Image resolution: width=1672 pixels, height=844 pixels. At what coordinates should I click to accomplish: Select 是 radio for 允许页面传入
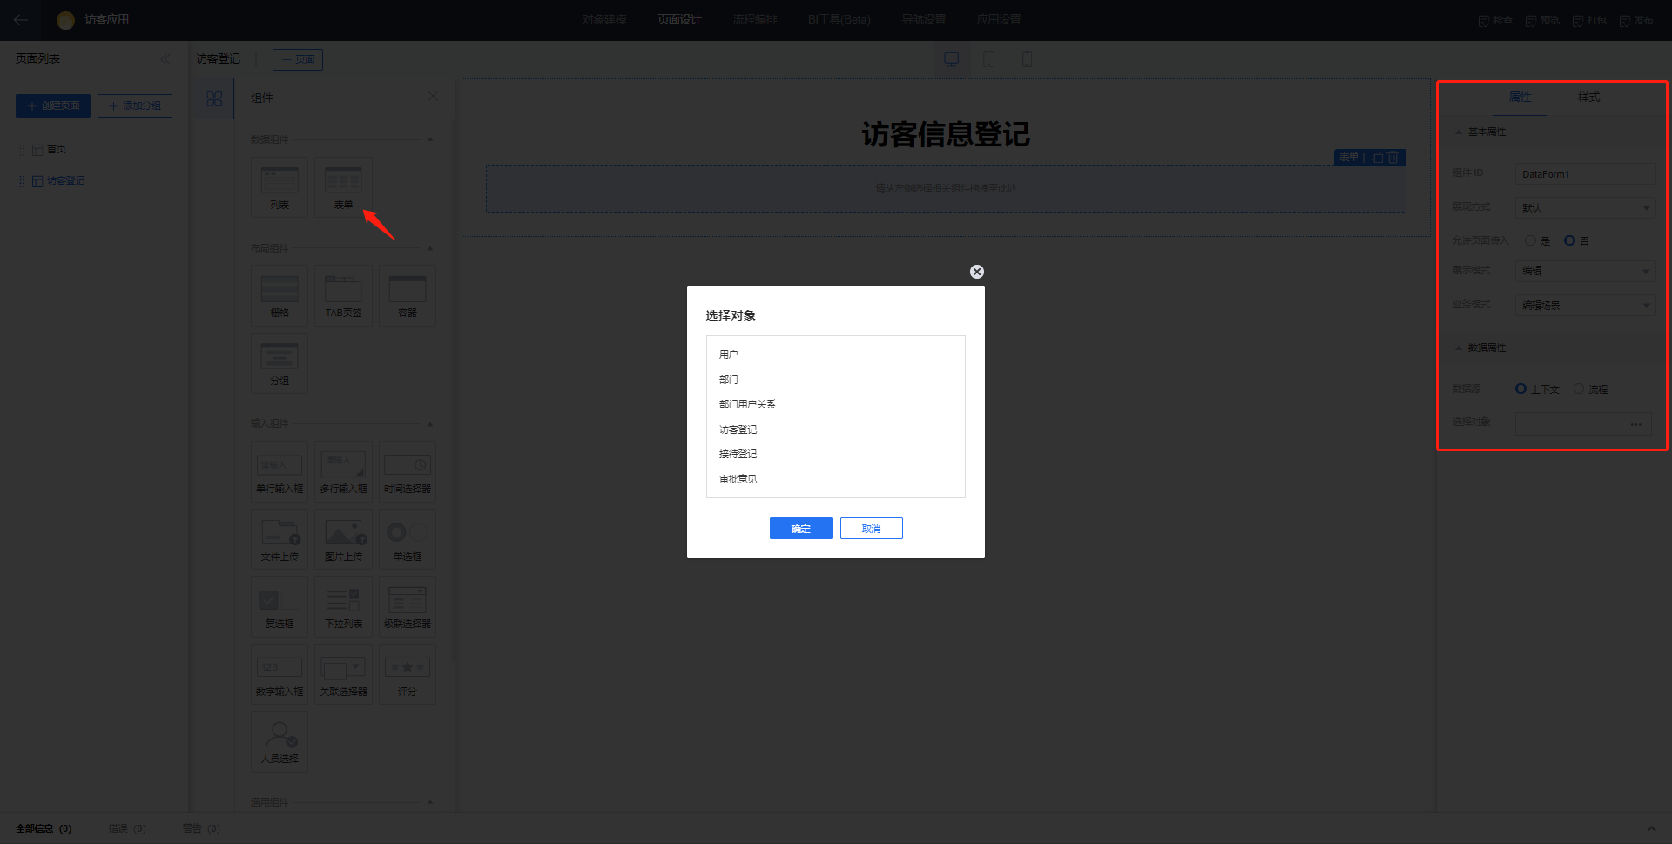point(1530,240)
